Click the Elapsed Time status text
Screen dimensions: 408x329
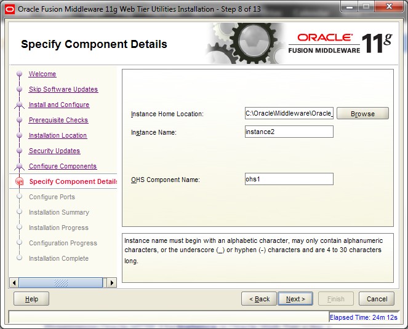point(364,317)
